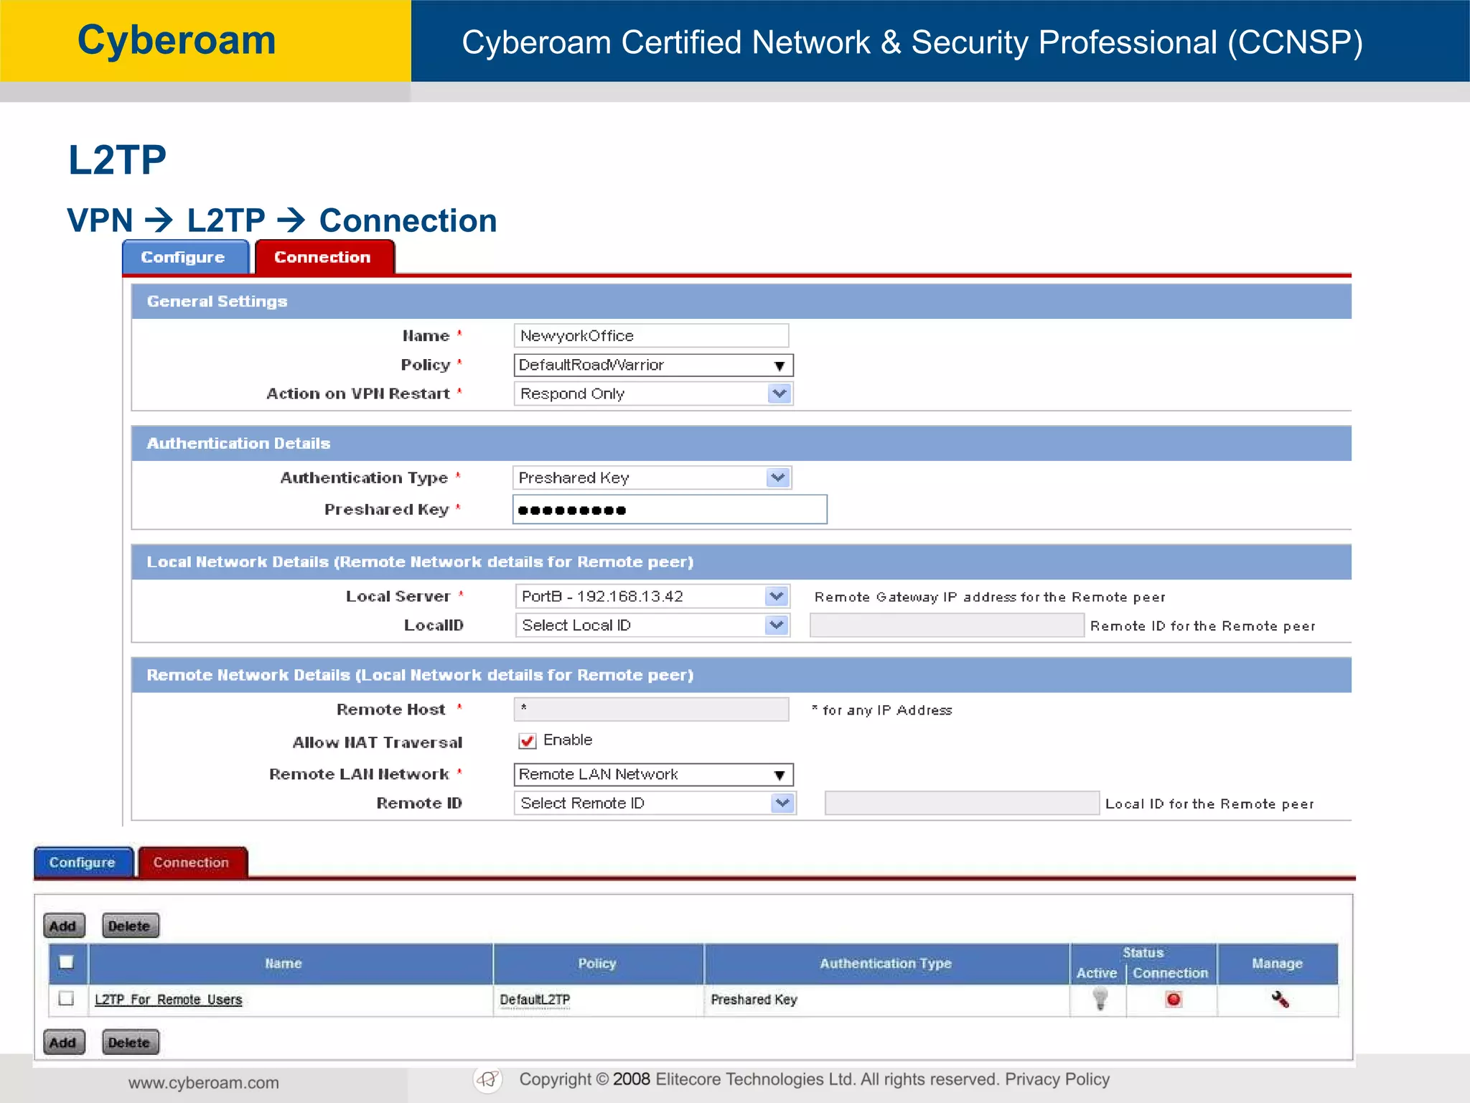Click the Authentication Type column header

coord(886,963)
